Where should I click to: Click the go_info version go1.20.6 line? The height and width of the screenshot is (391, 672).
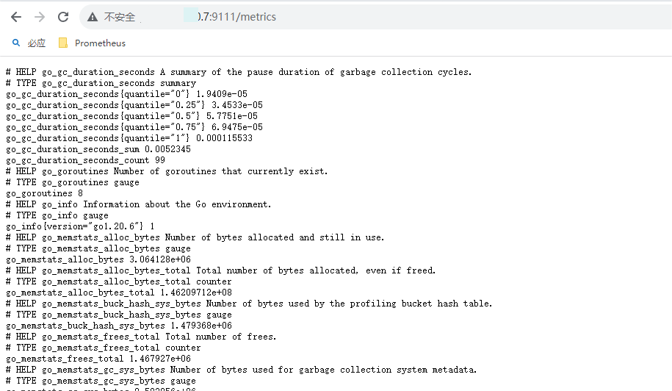click(80, 226)
